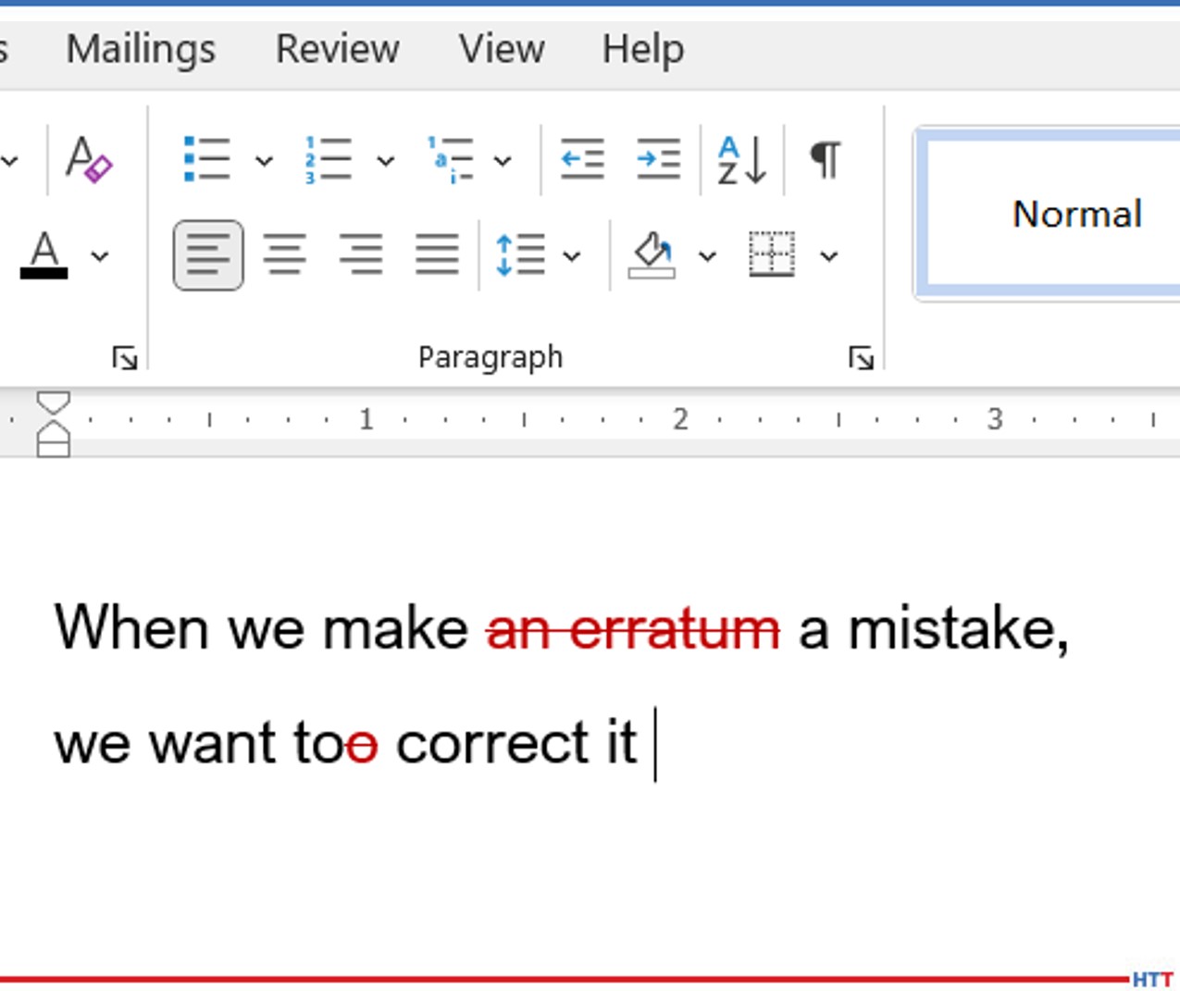Open the Paragraph dialog launcher
The height and width of the screenshot is (991, 1180).
pos(862,355)
